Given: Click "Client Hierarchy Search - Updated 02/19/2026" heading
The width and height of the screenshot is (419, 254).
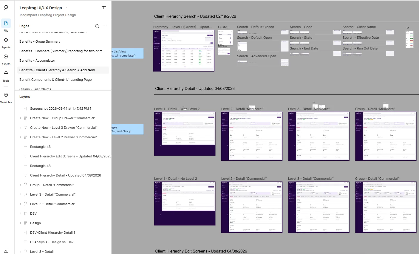Looking at the screenshot, I should coord(195,16).
